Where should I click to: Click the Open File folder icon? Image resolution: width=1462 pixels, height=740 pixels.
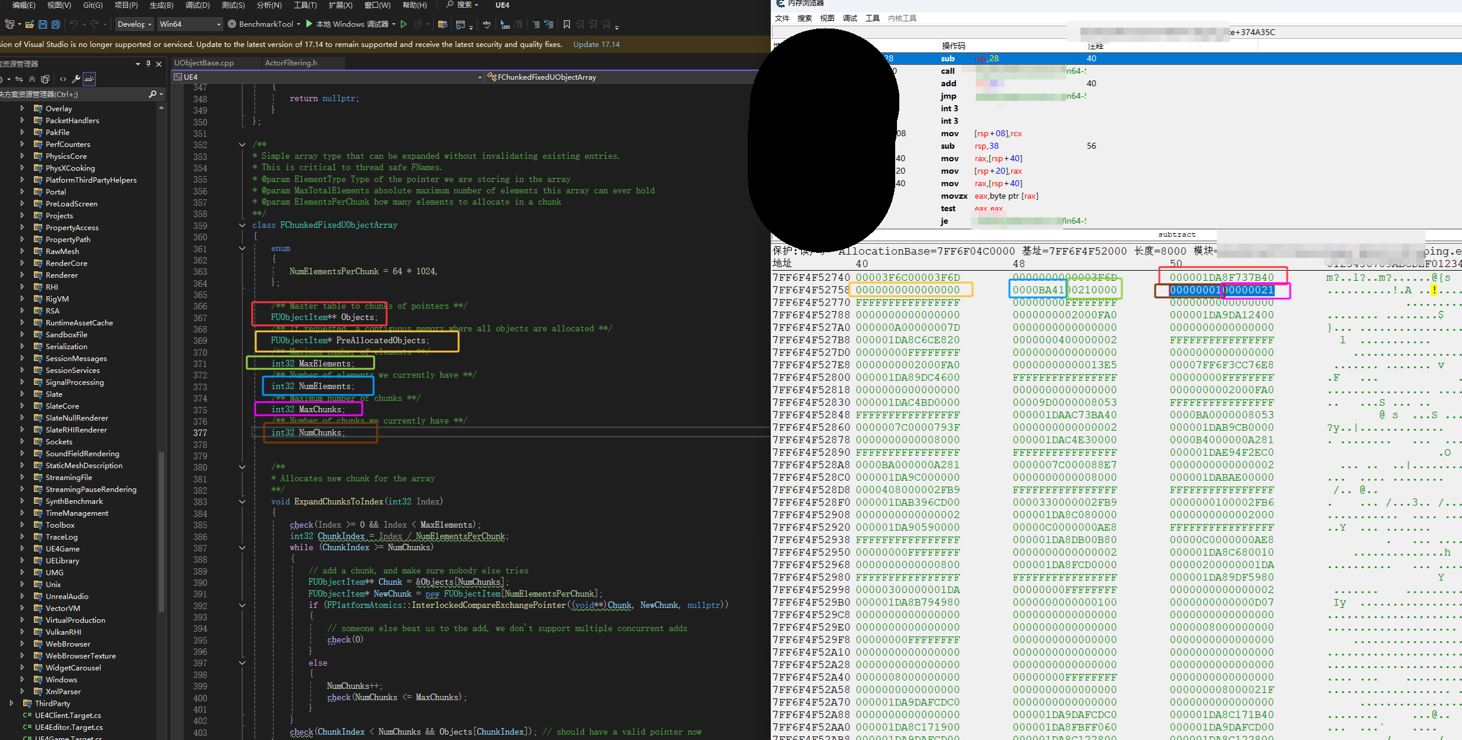pyautogui.click(x=29, y=24)
